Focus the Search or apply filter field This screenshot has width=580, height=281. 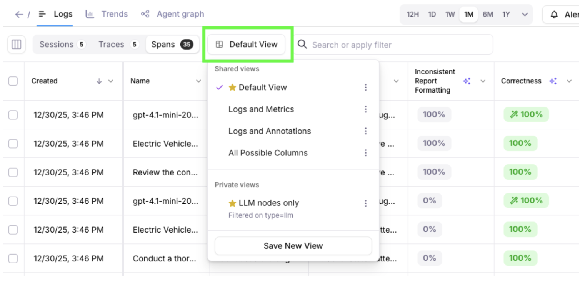click(393, 45)
